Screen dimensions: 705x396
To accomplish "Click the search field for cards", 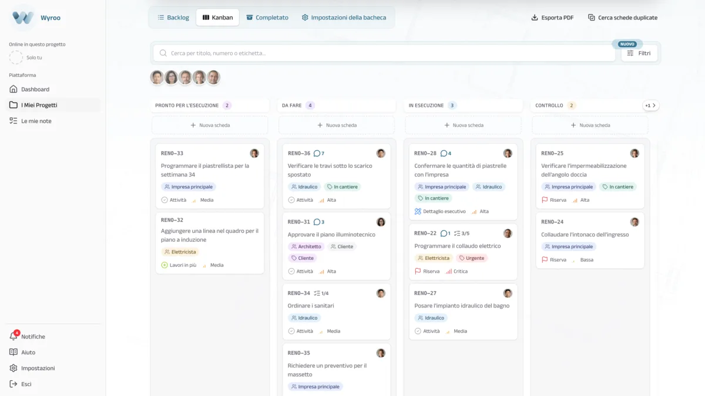I will click(x=384, y=53).
